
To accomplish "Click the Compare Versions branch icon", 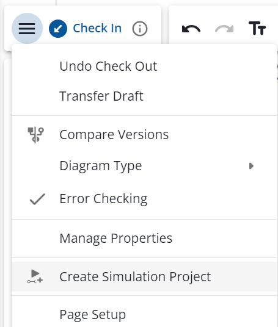I will point(35,135).
